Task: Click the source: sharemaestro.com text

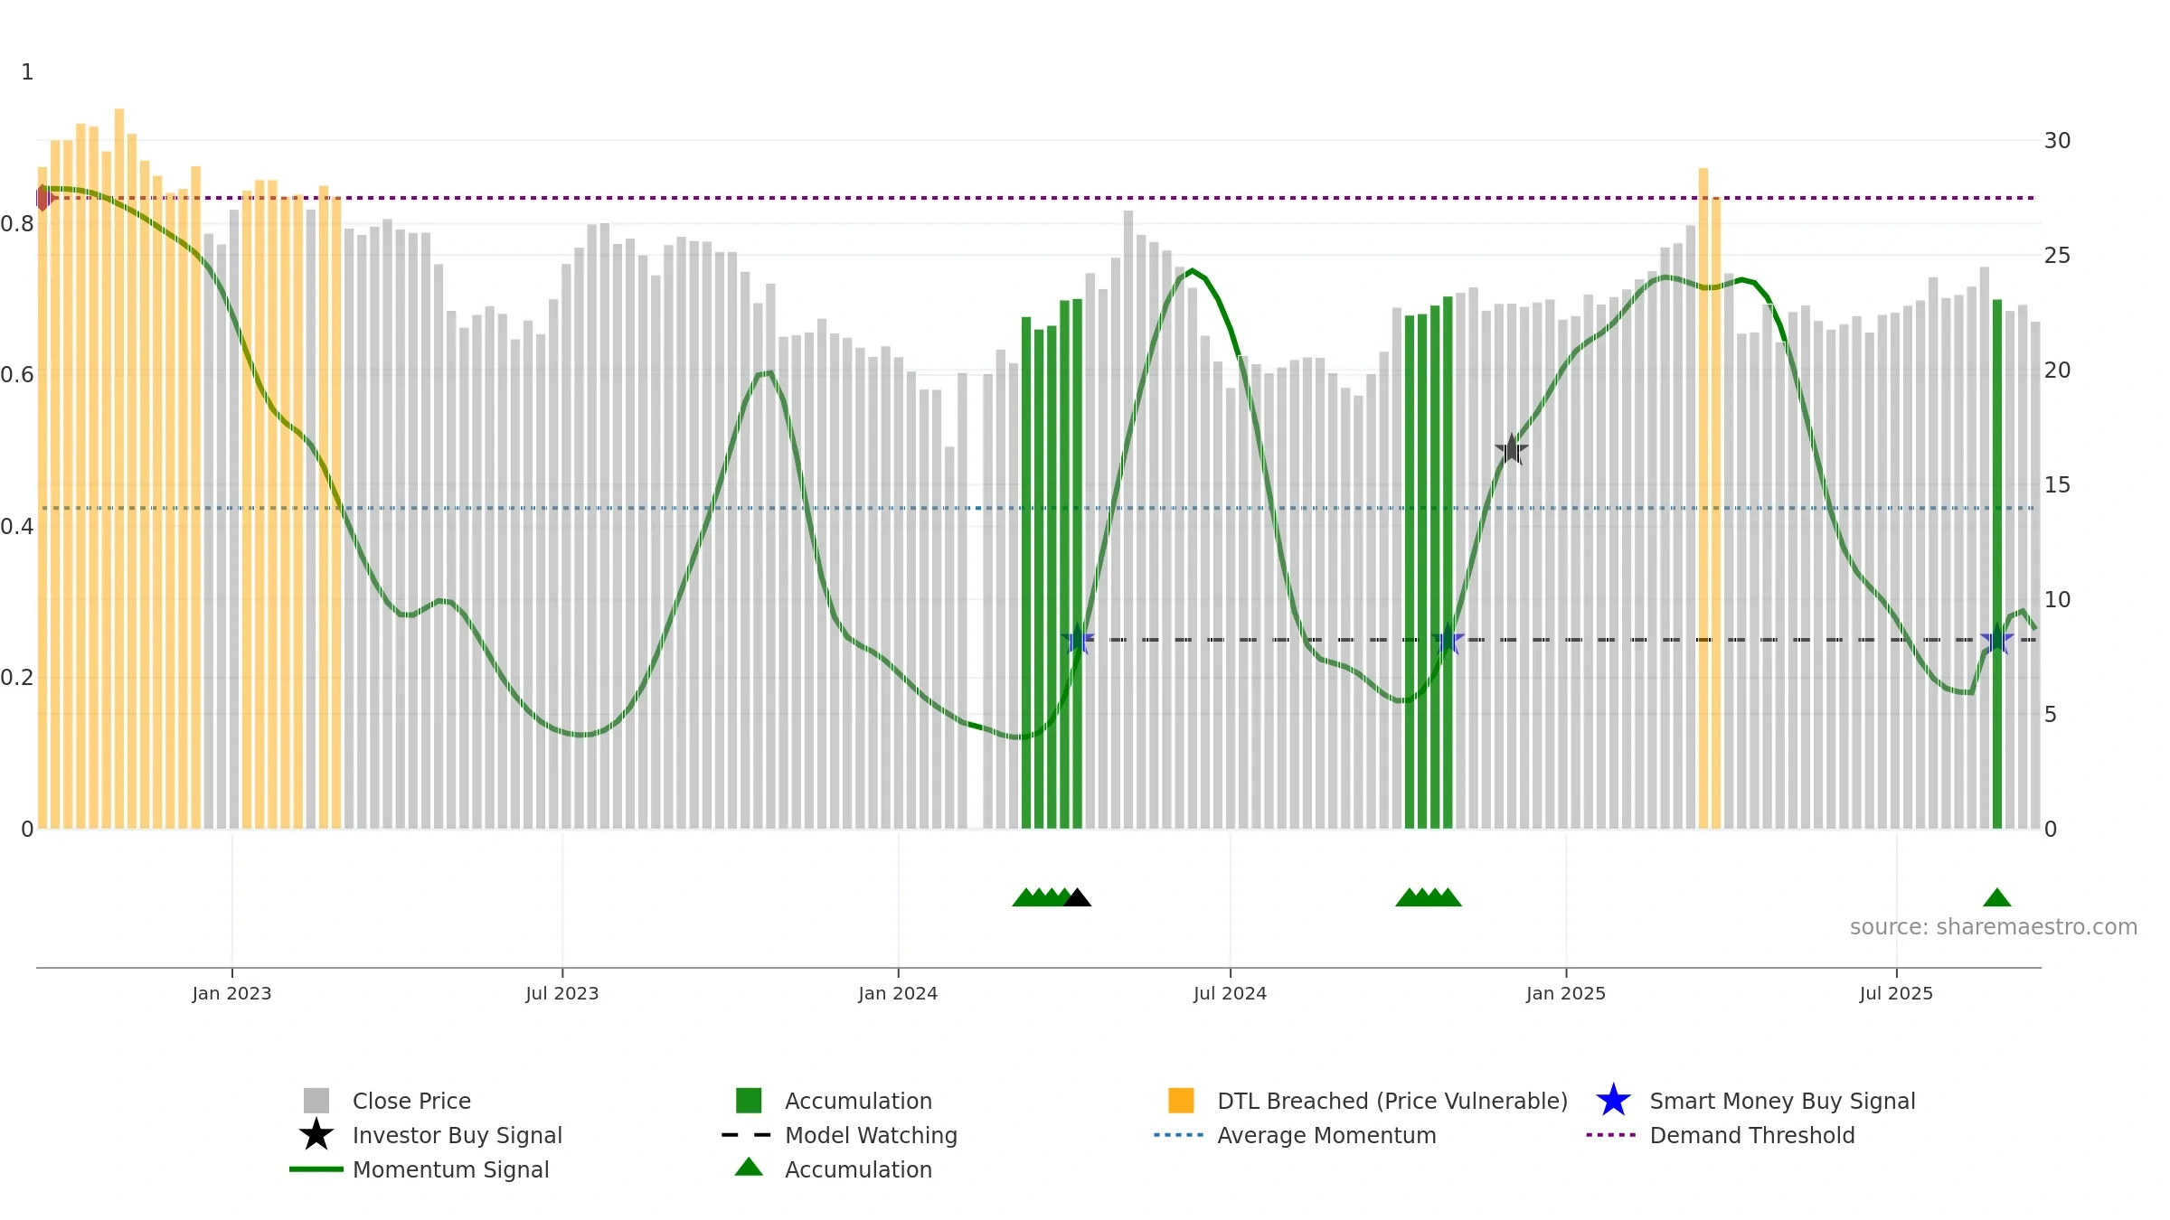Action: (x=1994, y=927)
